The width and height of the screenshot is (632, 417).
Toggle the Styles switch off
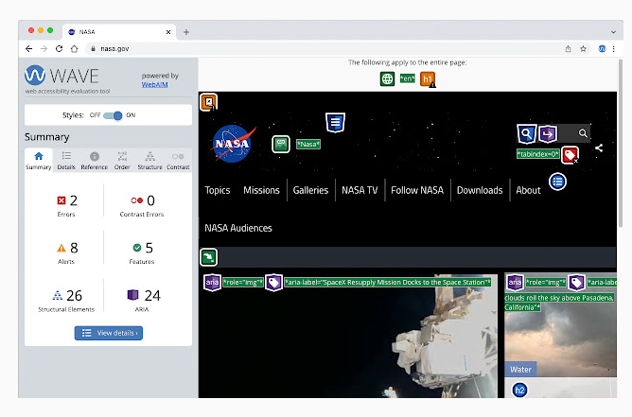point(113,115)
